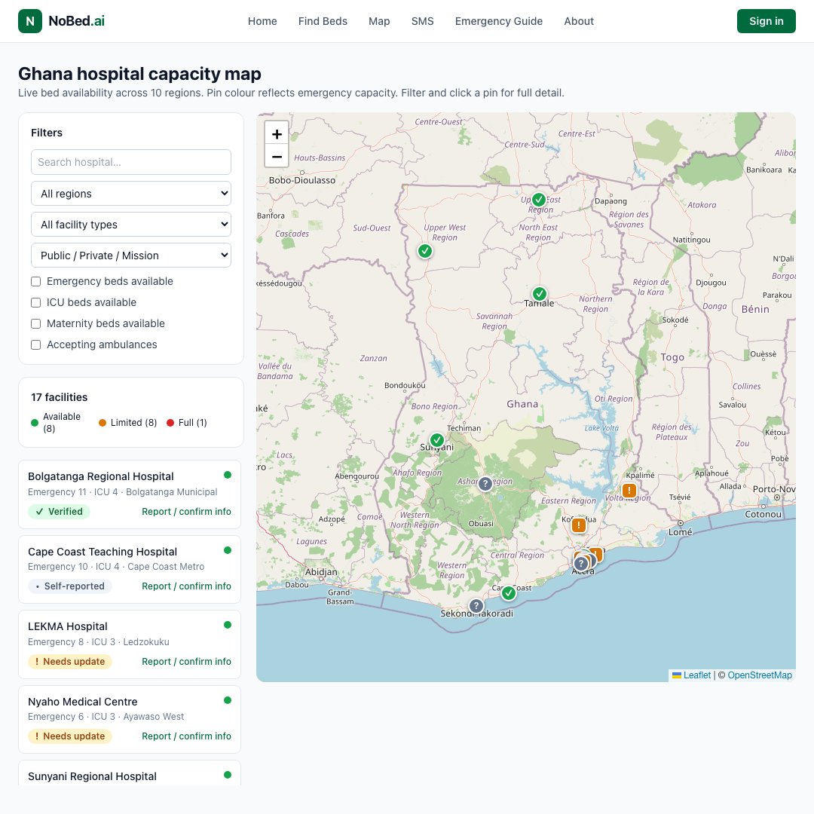Open the Map nav item

(x=379, y=21)
